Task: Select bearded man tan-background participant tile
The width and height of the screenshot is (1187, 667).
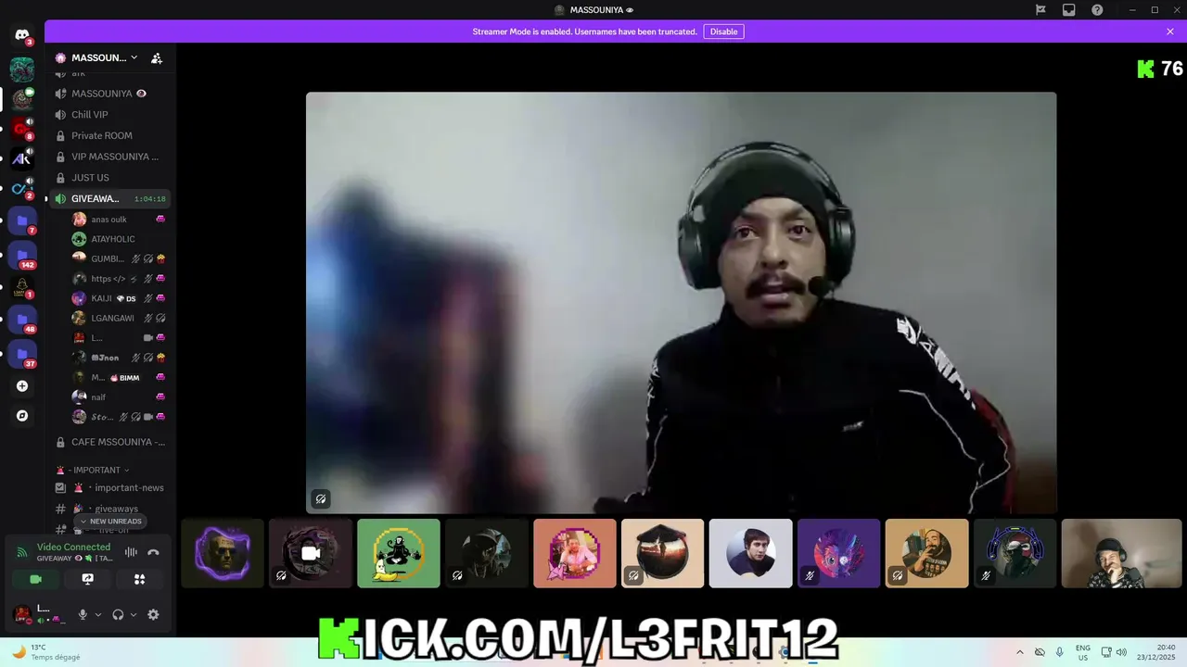Action: [927, 553]
